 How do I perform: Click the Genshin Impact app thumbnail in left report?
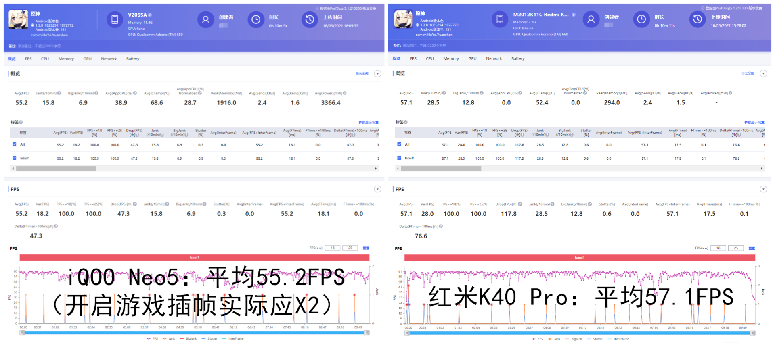[19, 20]
